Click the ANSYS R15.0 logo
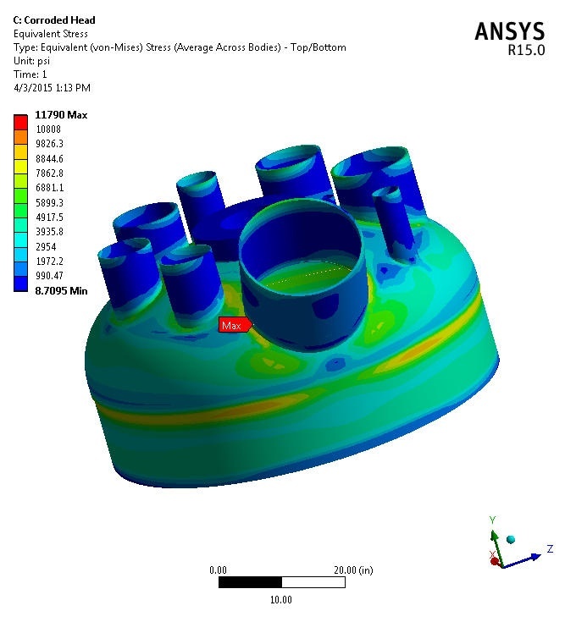The height and width of the screenshot is (622, 565). pyautogui.click(x=509, y=36)
